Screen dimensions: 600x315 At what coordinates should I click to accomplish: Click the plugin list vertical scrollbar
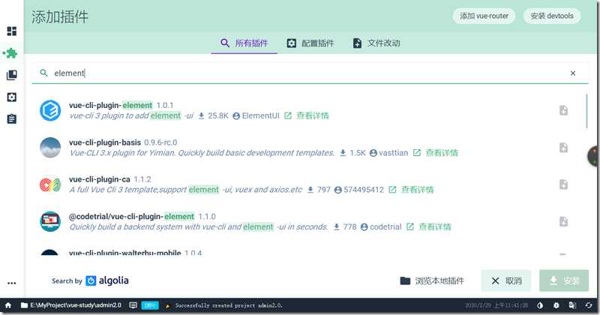point(586,111)
